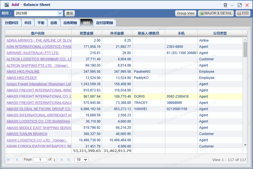Click the 打印 print button
Screen dimensions: 253x169
pyautogui.click(x=243, y=13)
